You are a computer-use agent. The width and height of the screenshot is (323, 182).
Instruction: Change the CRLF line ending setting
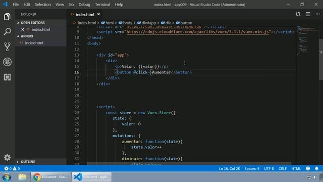tap(283, 168)
